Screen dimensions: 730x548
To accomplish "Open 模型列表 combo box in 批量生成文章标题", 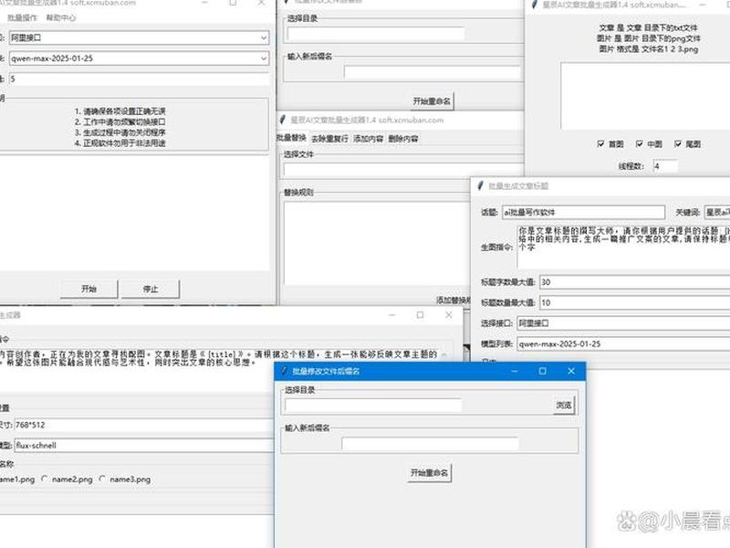I will click(623, 344).
